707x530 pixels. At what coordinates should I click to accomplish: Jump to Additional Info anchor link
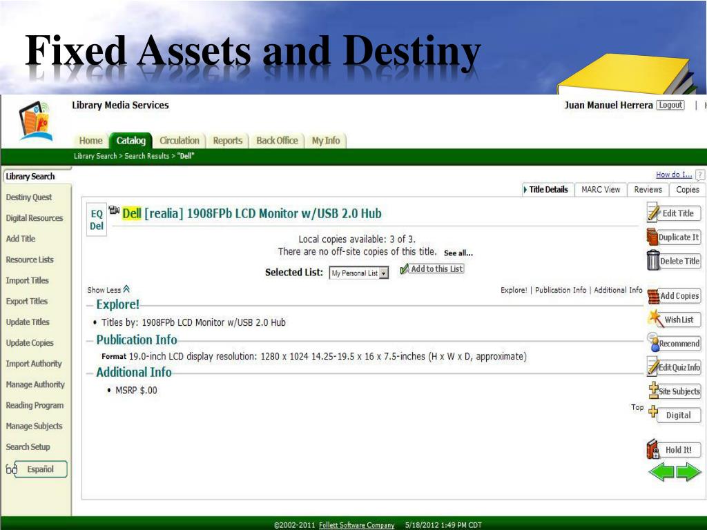[618, 291]
